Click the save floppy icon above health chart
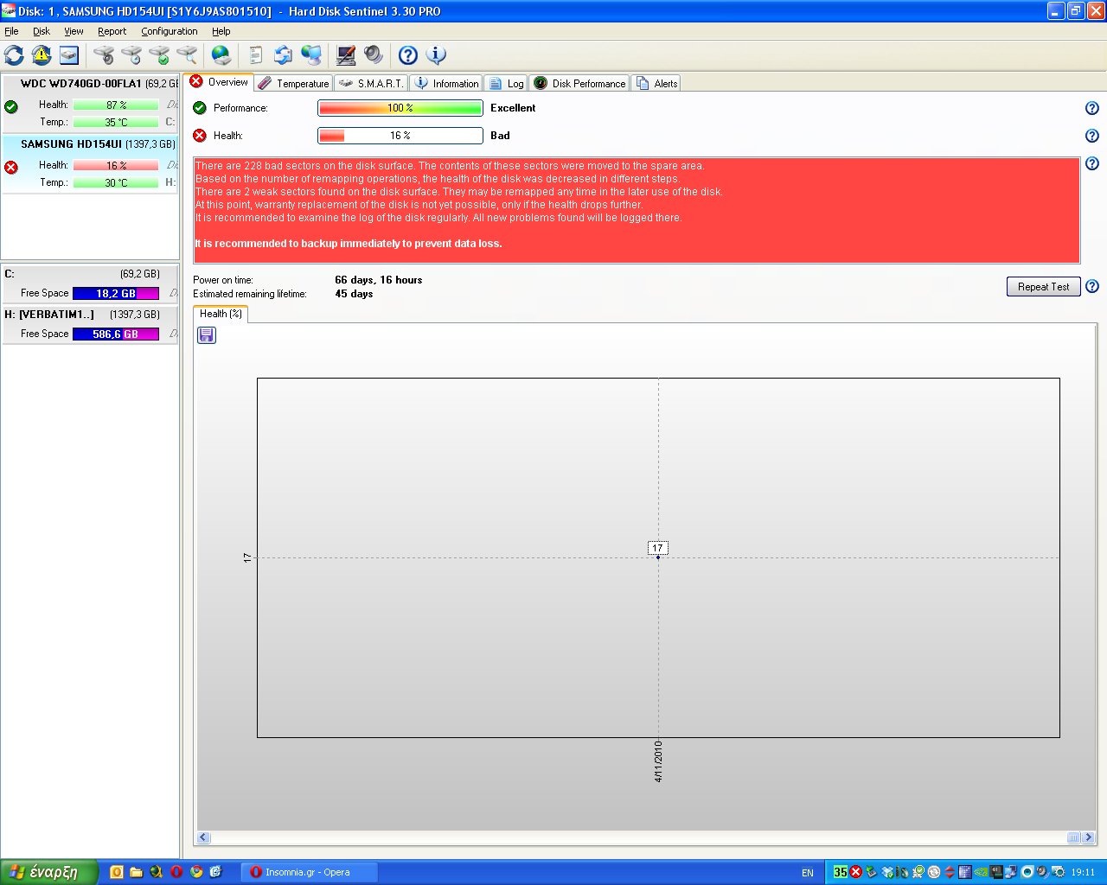Screen dimensions: 1107x885 [207, 335]
